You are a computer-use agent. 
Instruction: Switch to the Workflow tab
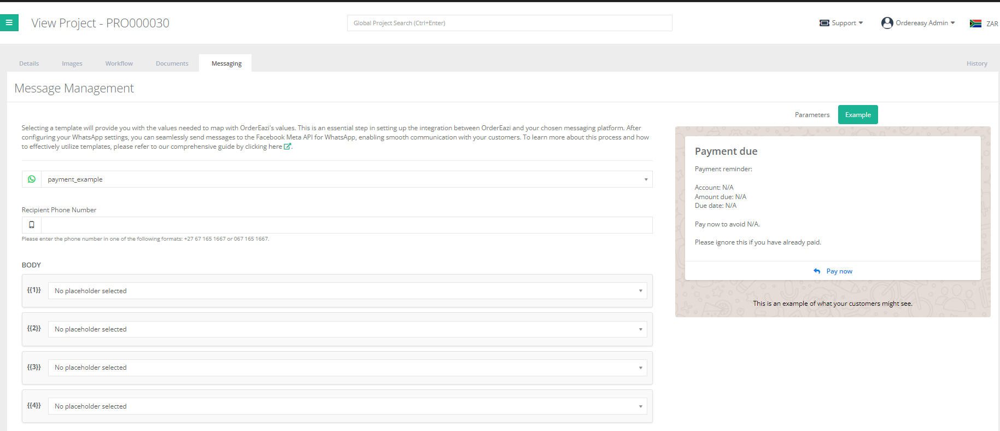(x=119, y=63)
